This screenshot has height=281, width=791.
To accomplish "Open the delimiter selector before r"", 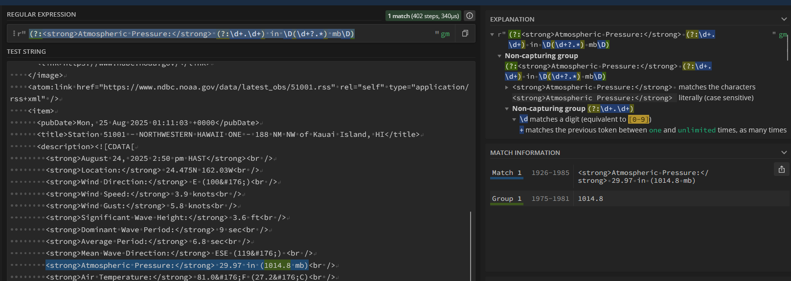I will coord(14,34).
